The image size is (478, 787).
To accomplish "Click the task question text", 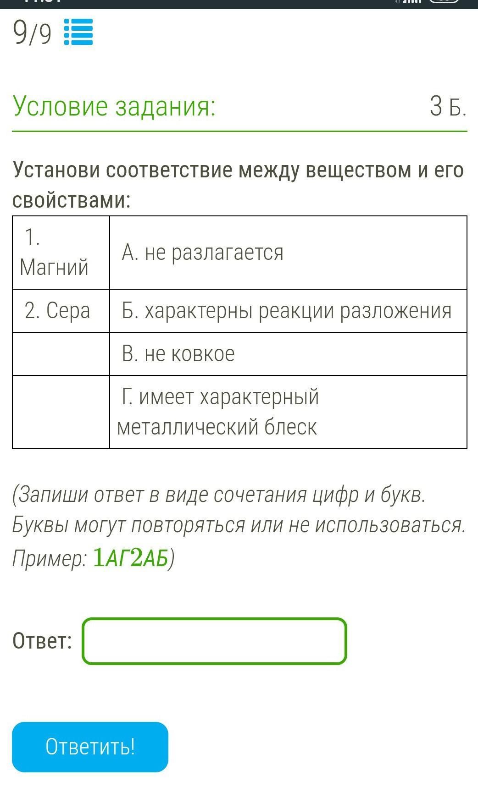I will [x=239, y=185].
